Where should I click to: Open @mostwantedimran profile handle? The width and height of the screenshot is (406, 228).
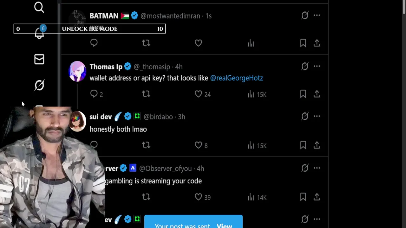point(170,16)
